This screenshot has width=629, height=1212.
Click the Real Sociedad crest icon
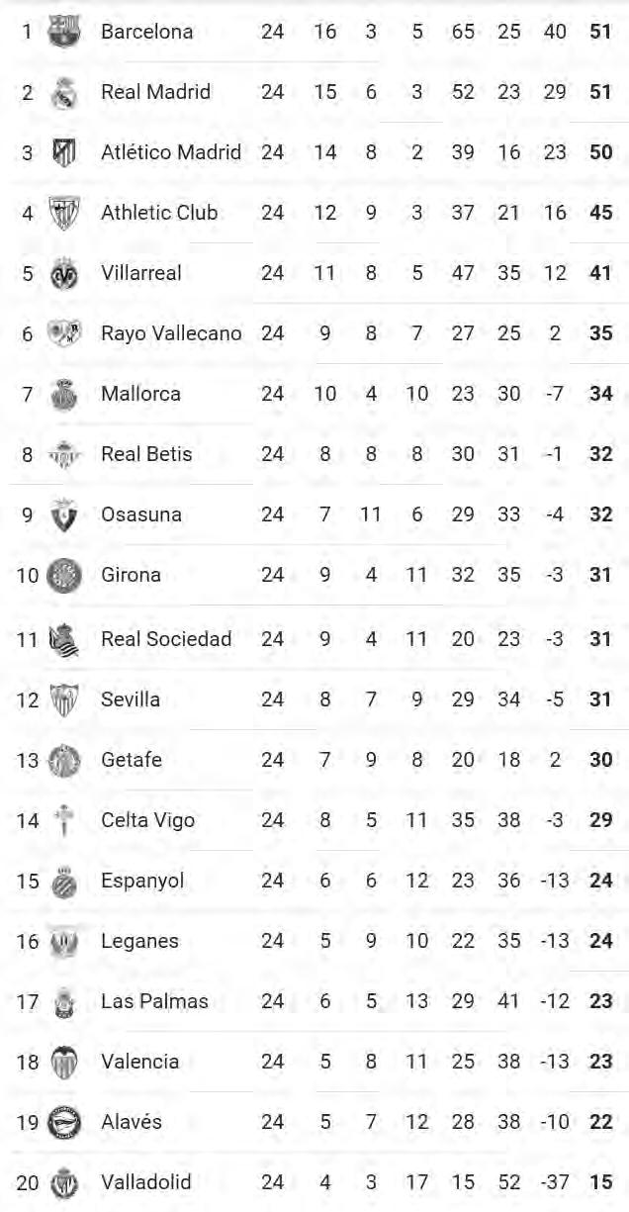(62, 638)
